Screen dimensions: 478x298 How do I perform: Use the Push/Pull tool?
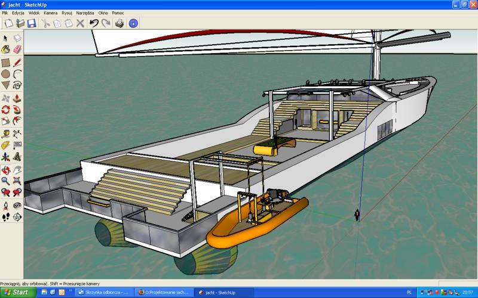click(x=17, y=98)
